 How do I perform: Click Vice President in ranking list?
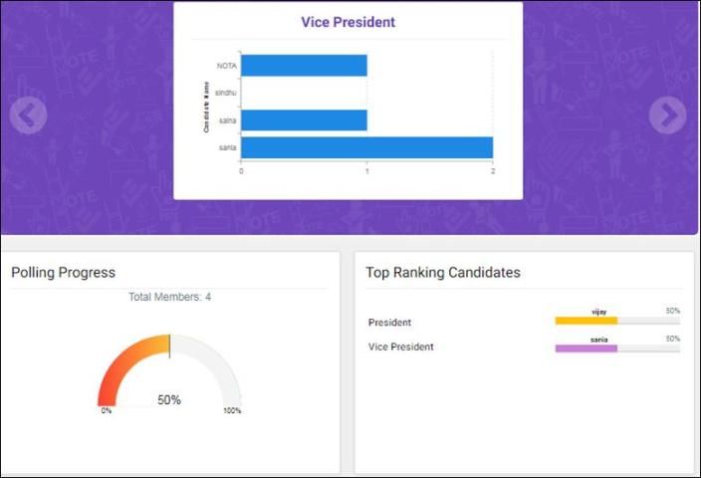click(401, 348)
